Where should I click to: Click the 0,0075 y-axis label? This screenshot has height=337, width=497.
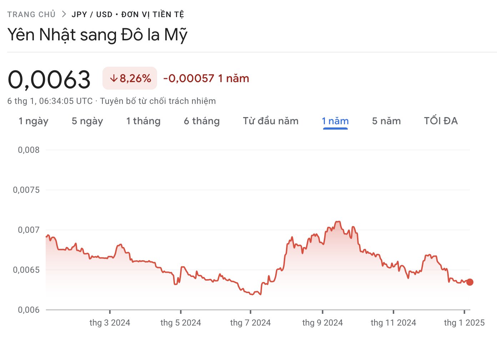pyautogui.click(x=26, y=190)
